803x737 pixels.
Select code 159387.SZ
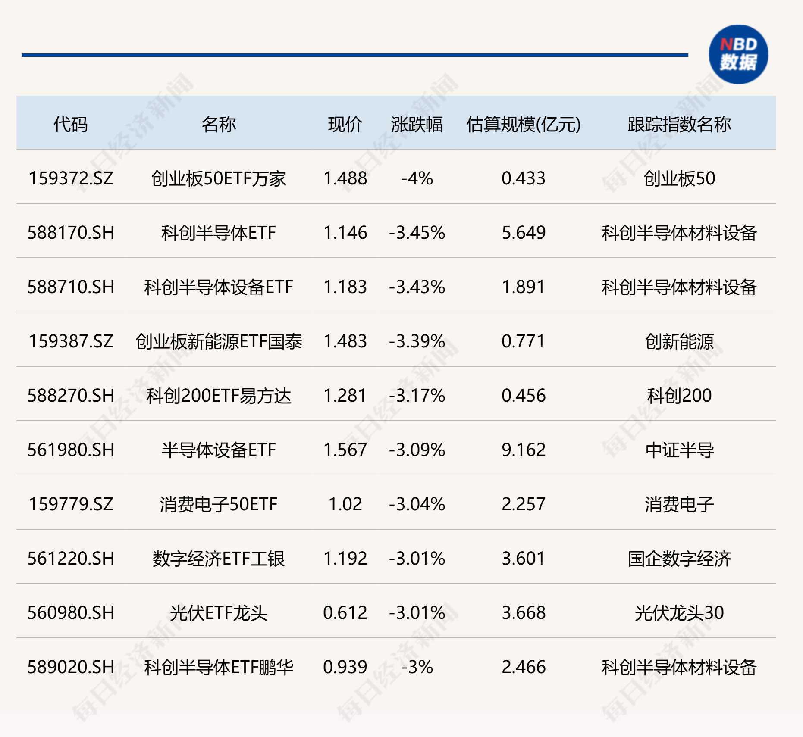click(x=71, y=341)
